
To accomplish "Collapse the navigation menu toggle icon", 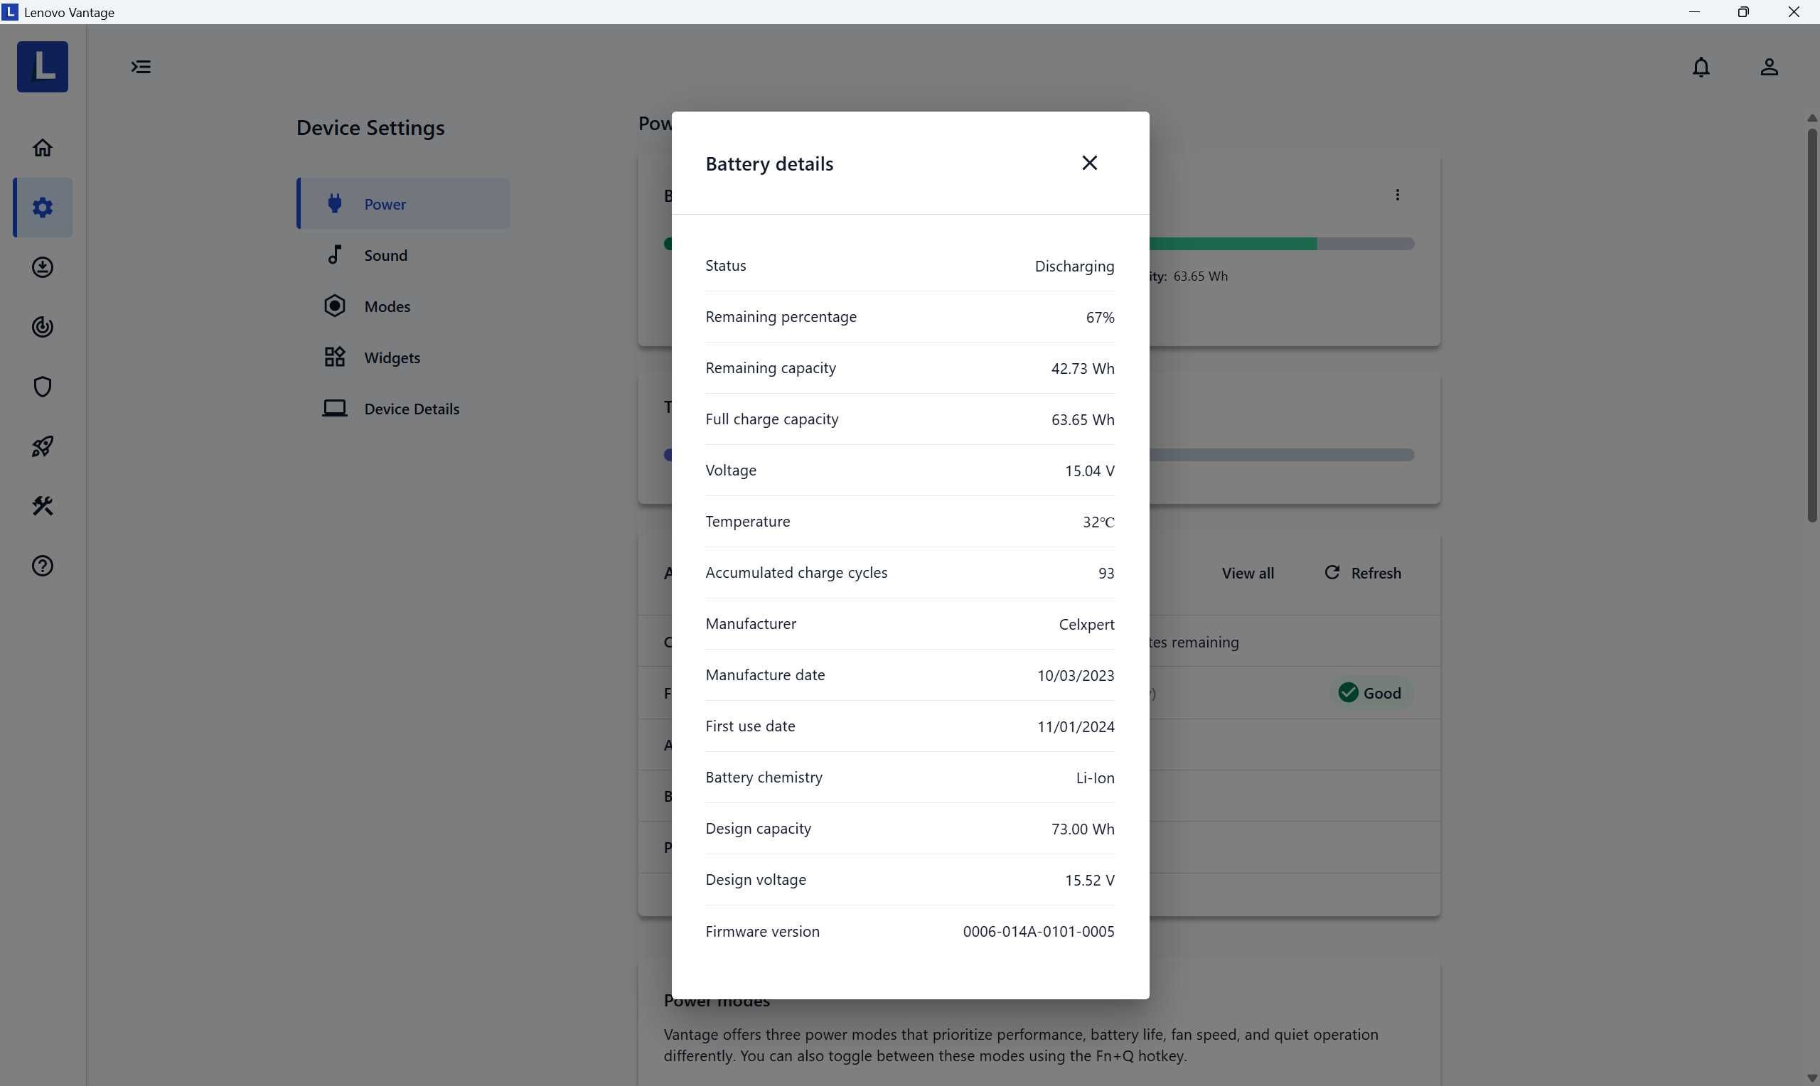I will click(141, 67).
